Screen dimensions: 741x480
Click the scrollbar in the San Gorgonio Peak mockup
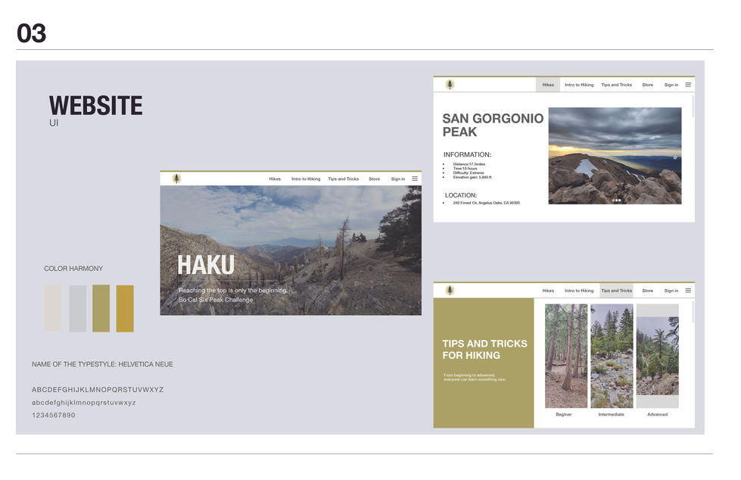pos(693,107)
